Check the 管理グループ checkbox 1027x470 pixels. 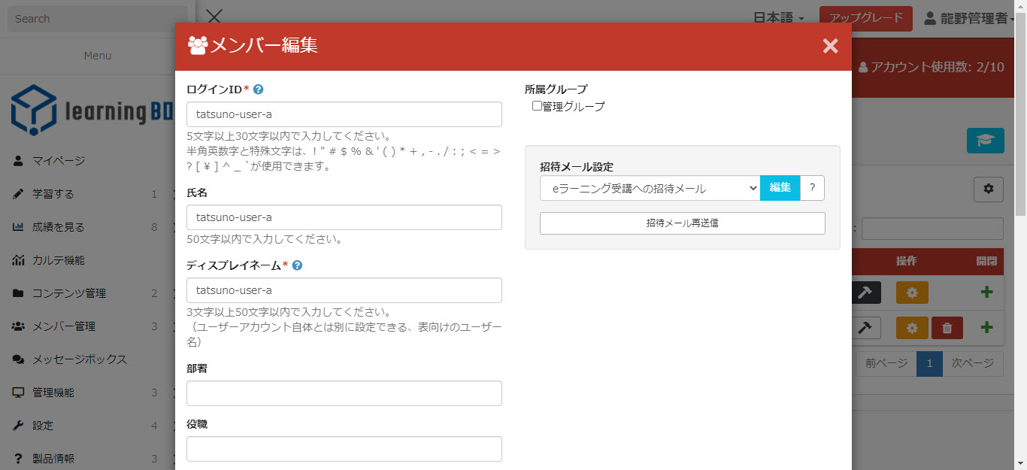537,106
